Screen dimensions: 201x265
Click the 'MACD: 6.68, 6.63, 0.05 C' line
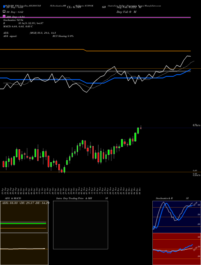[18, 26]
